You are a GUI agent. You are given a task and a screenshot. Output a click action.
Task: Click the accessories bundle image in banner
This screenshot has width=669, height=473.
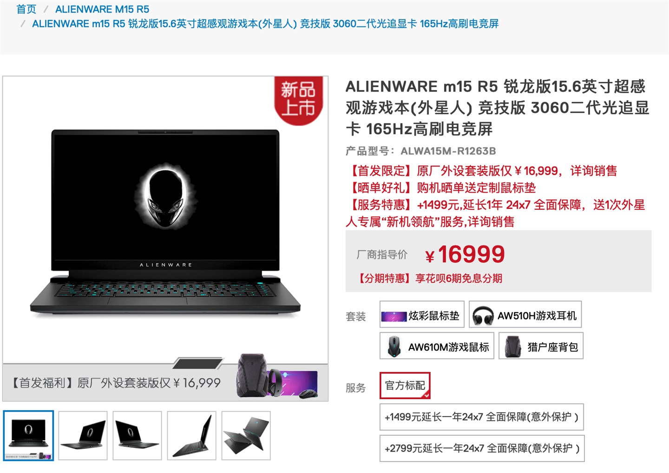(277, 376)
